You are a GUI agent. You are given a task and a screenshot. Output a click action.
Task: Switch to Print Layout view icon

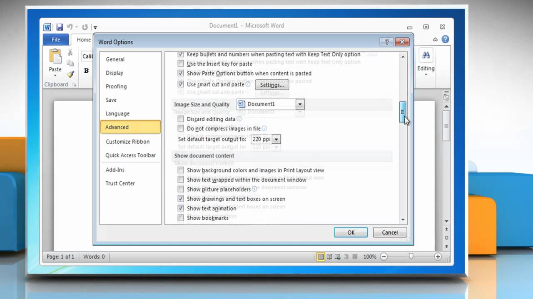point(321,257)
